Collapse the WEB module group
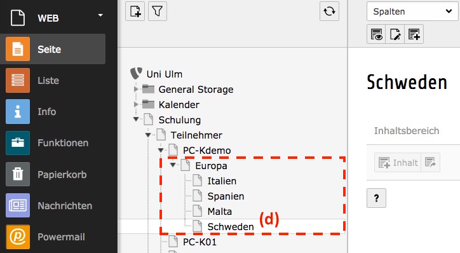Viewport: 460px width, 253px height. (x=100, y=15)
